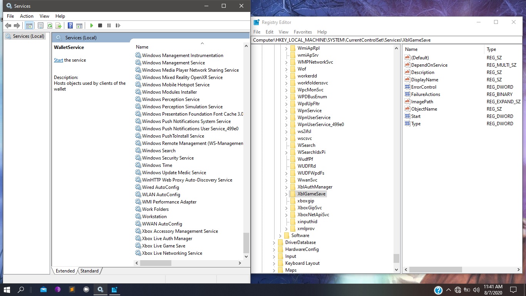Select Workstation service row

coord(154,217)
